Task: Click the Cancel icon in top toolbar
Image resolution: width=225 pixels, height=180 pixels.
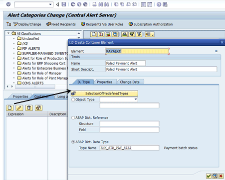Action: pyautogui.click(x=85, y=4)
